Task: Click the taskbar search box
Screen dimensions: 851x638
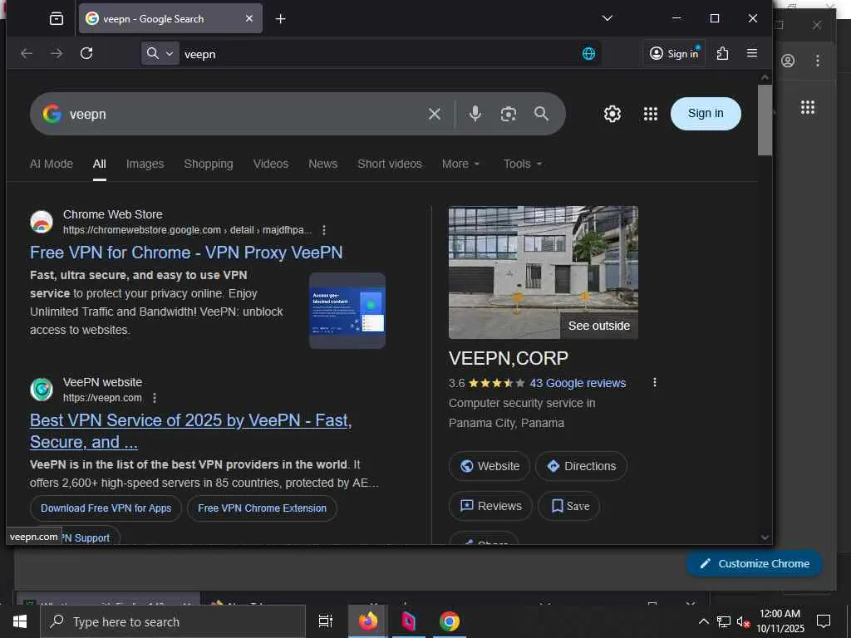Action: (x=173, y=621)
